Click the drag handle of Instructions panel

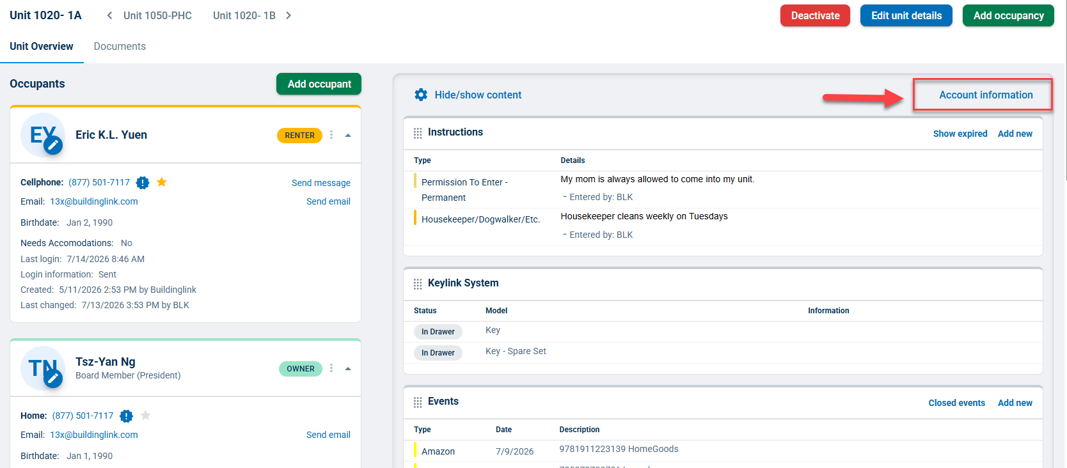[x=418, y=133]
